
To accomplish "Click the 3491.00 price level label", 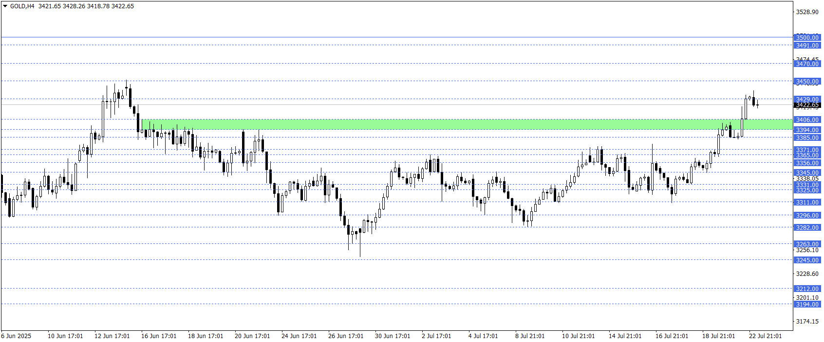I will point(807,45).
